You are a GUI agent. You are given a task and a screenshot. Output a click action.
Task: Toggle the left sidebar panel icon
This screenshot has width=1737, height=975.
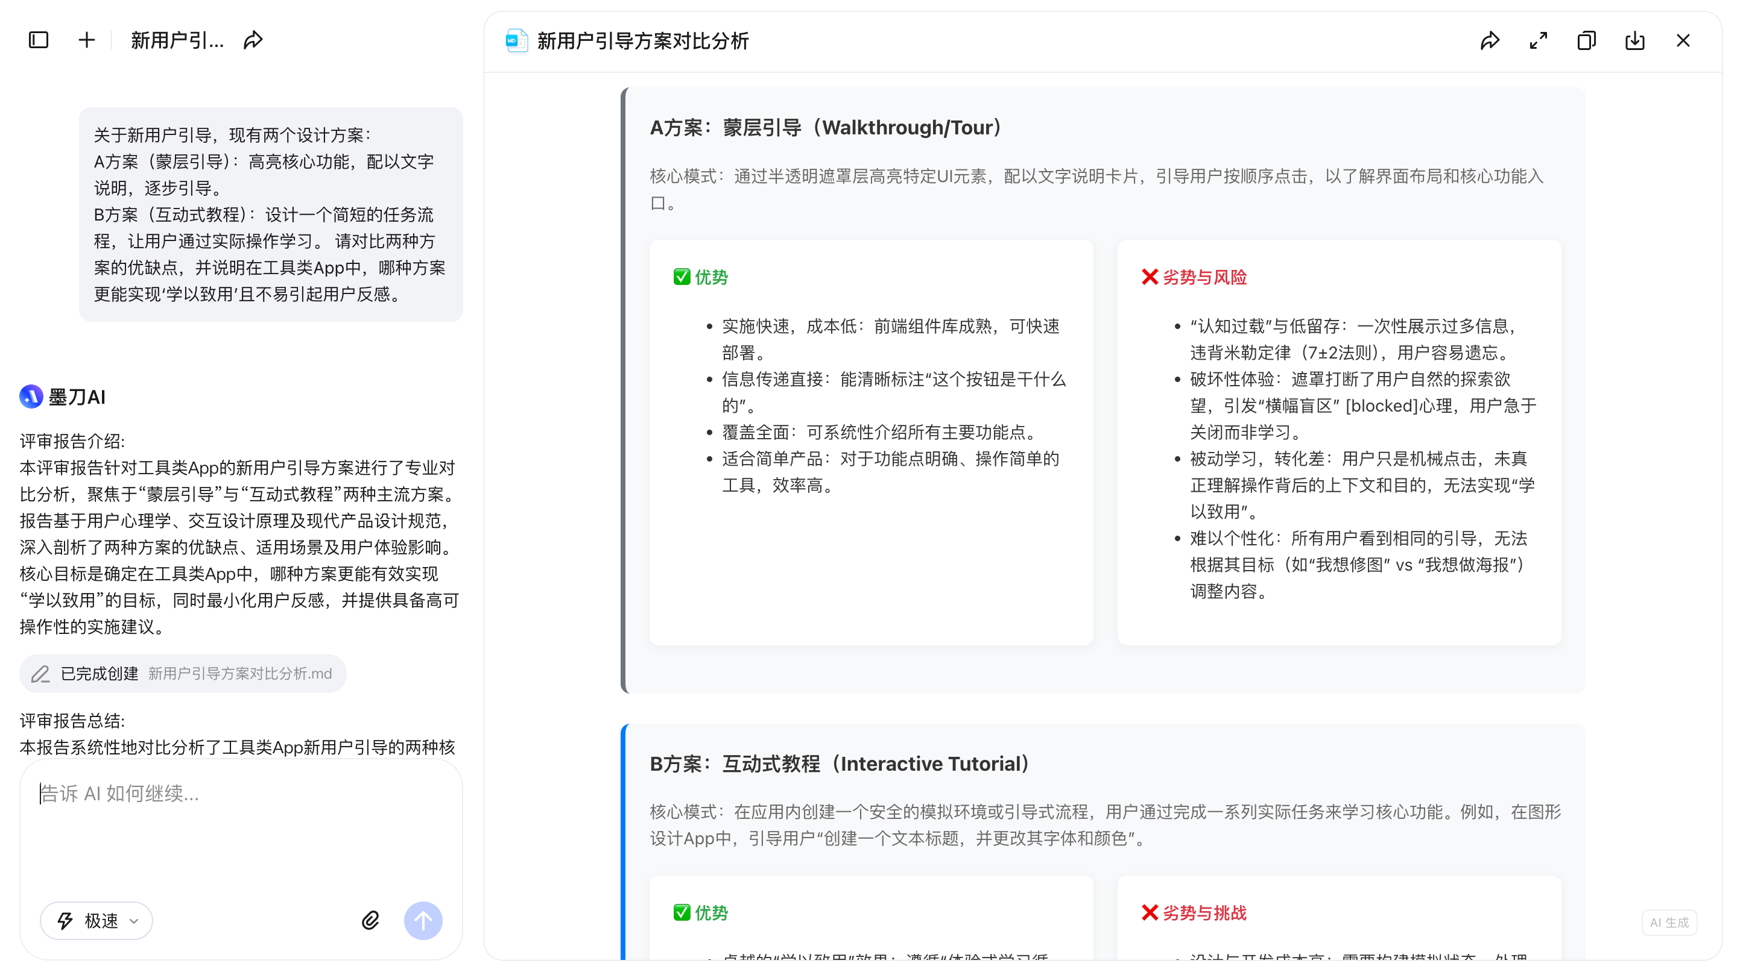[39, 40]
